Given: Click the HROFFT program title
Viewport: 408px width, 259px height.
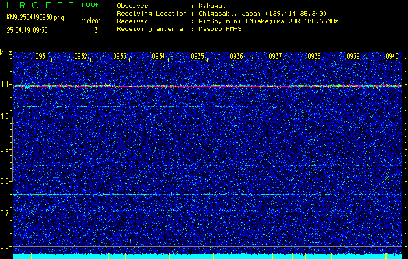Looking at the screenshot, I should click(41, 5).
